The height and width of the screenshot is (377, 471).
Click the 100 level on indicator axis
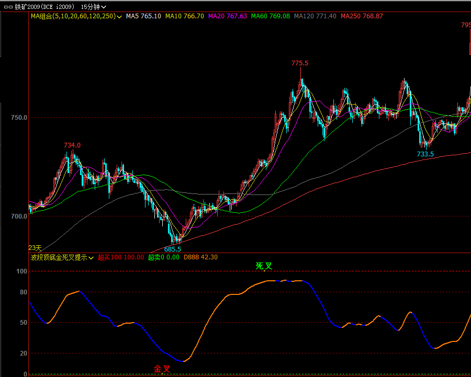[x=21, y=271]
